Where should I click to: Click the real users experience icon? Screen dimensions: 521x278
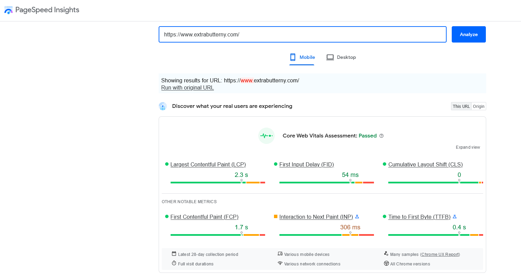[163, 106]
